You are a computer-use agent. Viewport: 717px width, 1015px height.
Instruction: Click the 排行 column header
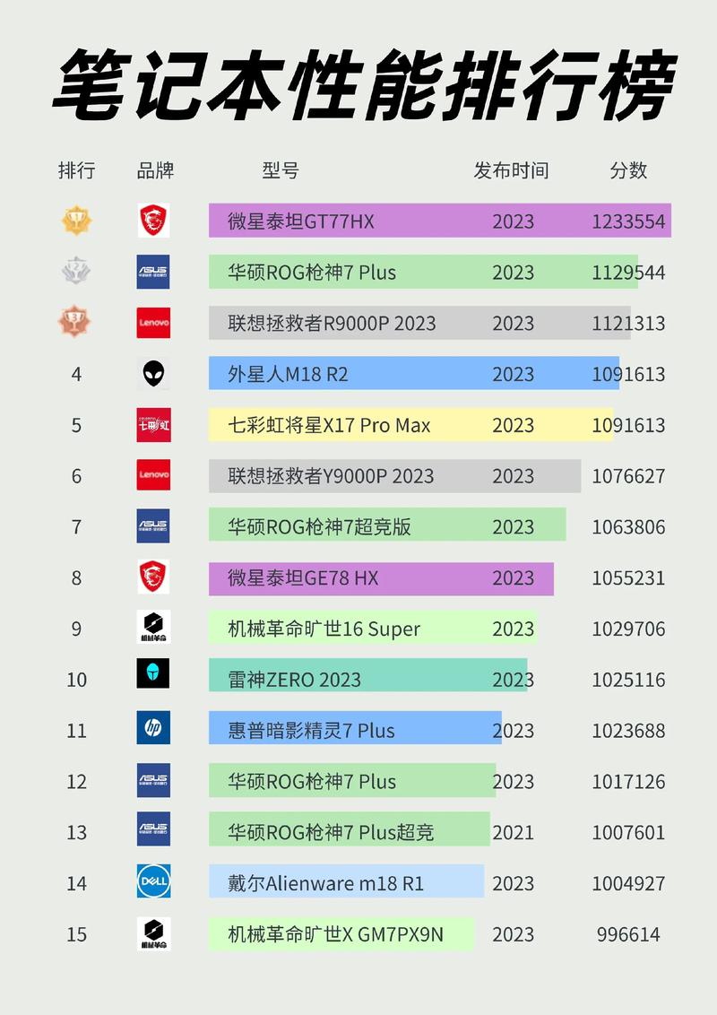[x=76, y=170]
